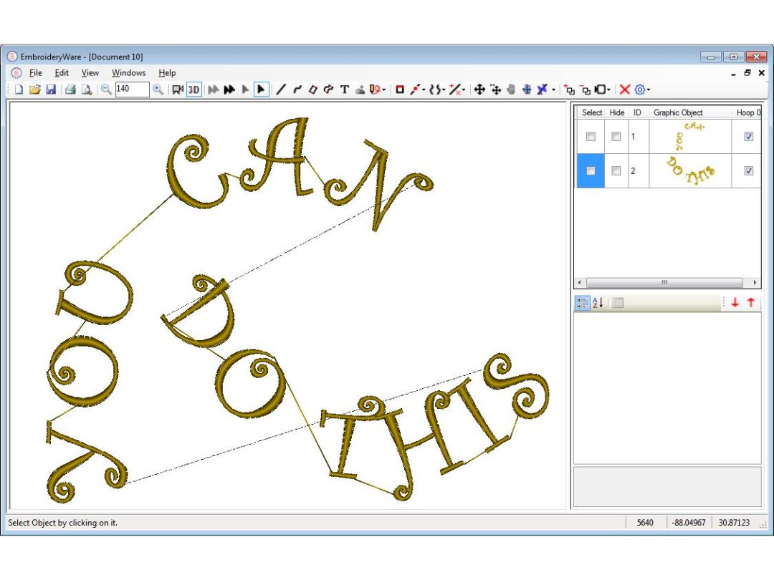
Task: Delete the object with the red X icon
Action: [624, 90]
